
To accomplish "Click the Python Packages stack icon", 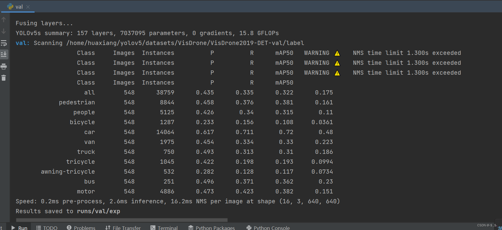I will coord(191,228).
